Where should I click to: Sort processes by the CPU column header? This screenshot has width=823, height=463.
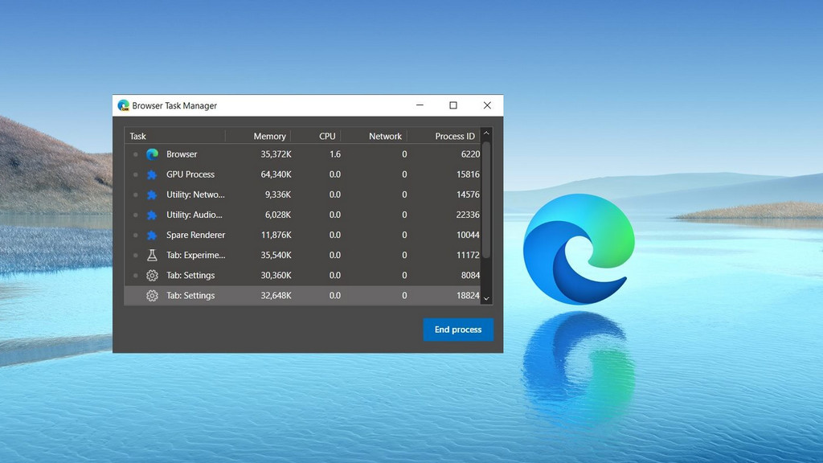tap(316, 136)
